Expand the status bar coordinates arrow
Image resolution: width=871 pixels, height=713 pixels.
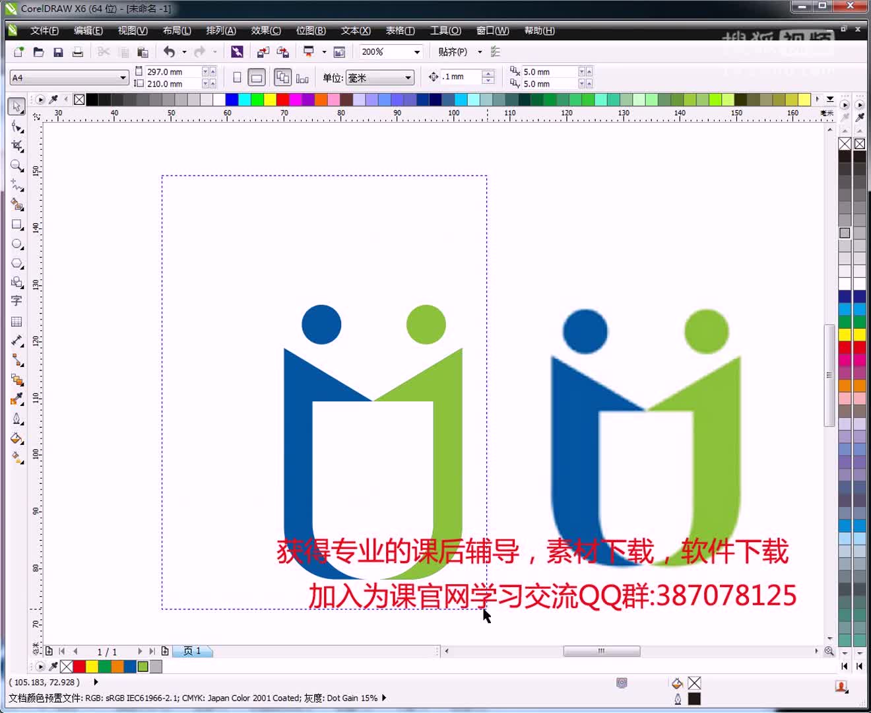(96, 683)
